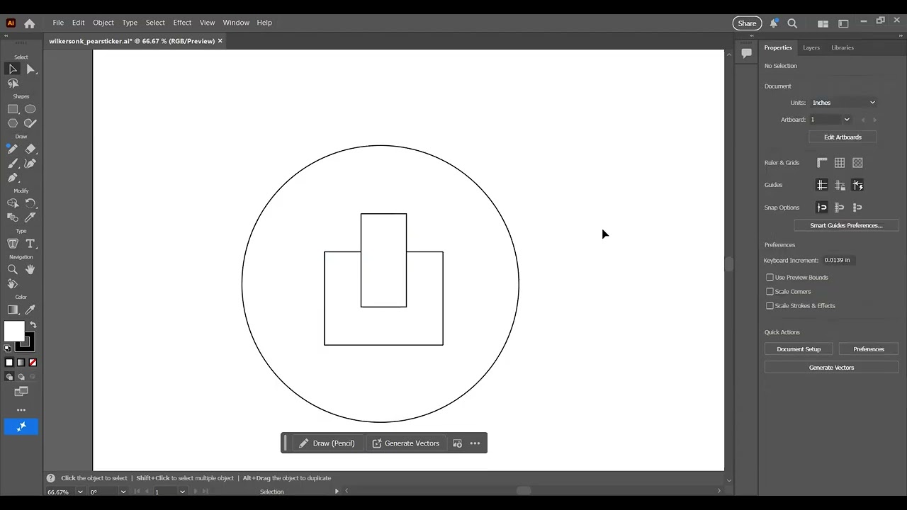
Task: Click the None color box
Action: (x=33, y=363)
